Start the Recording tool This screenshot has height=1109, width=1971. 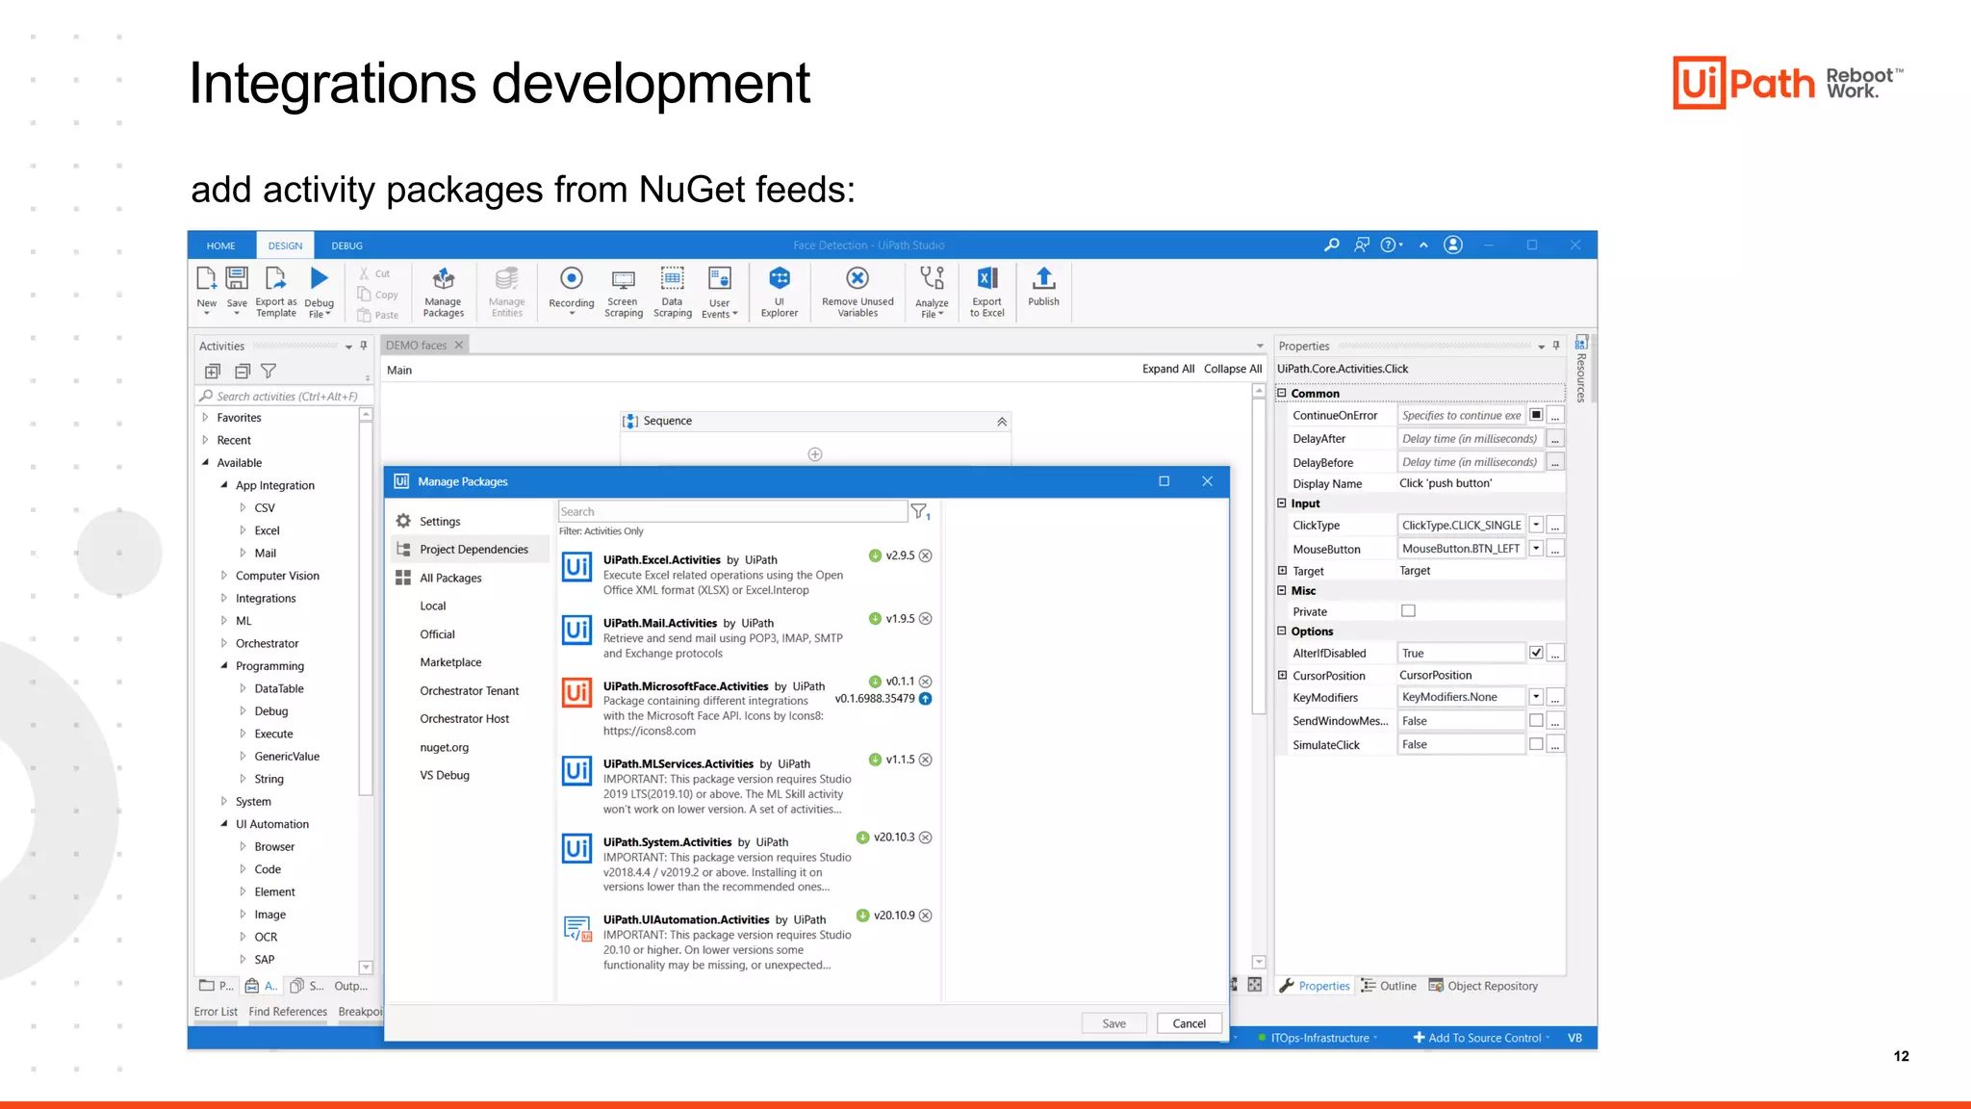pyautogui.click(x=571, y=279)
